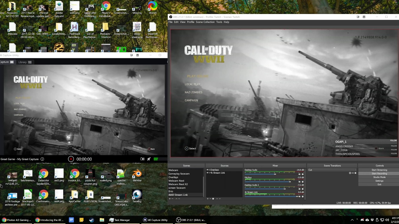Expand the Cut scene transition dropdown
Image resolution: width=399 pixels, height=224 pixels.
[332, 170]
